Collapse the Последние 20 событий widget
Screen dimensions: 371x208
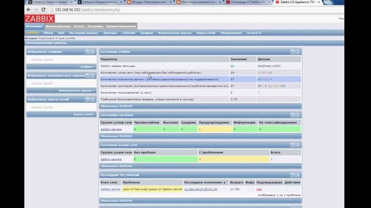click(298, 175)
